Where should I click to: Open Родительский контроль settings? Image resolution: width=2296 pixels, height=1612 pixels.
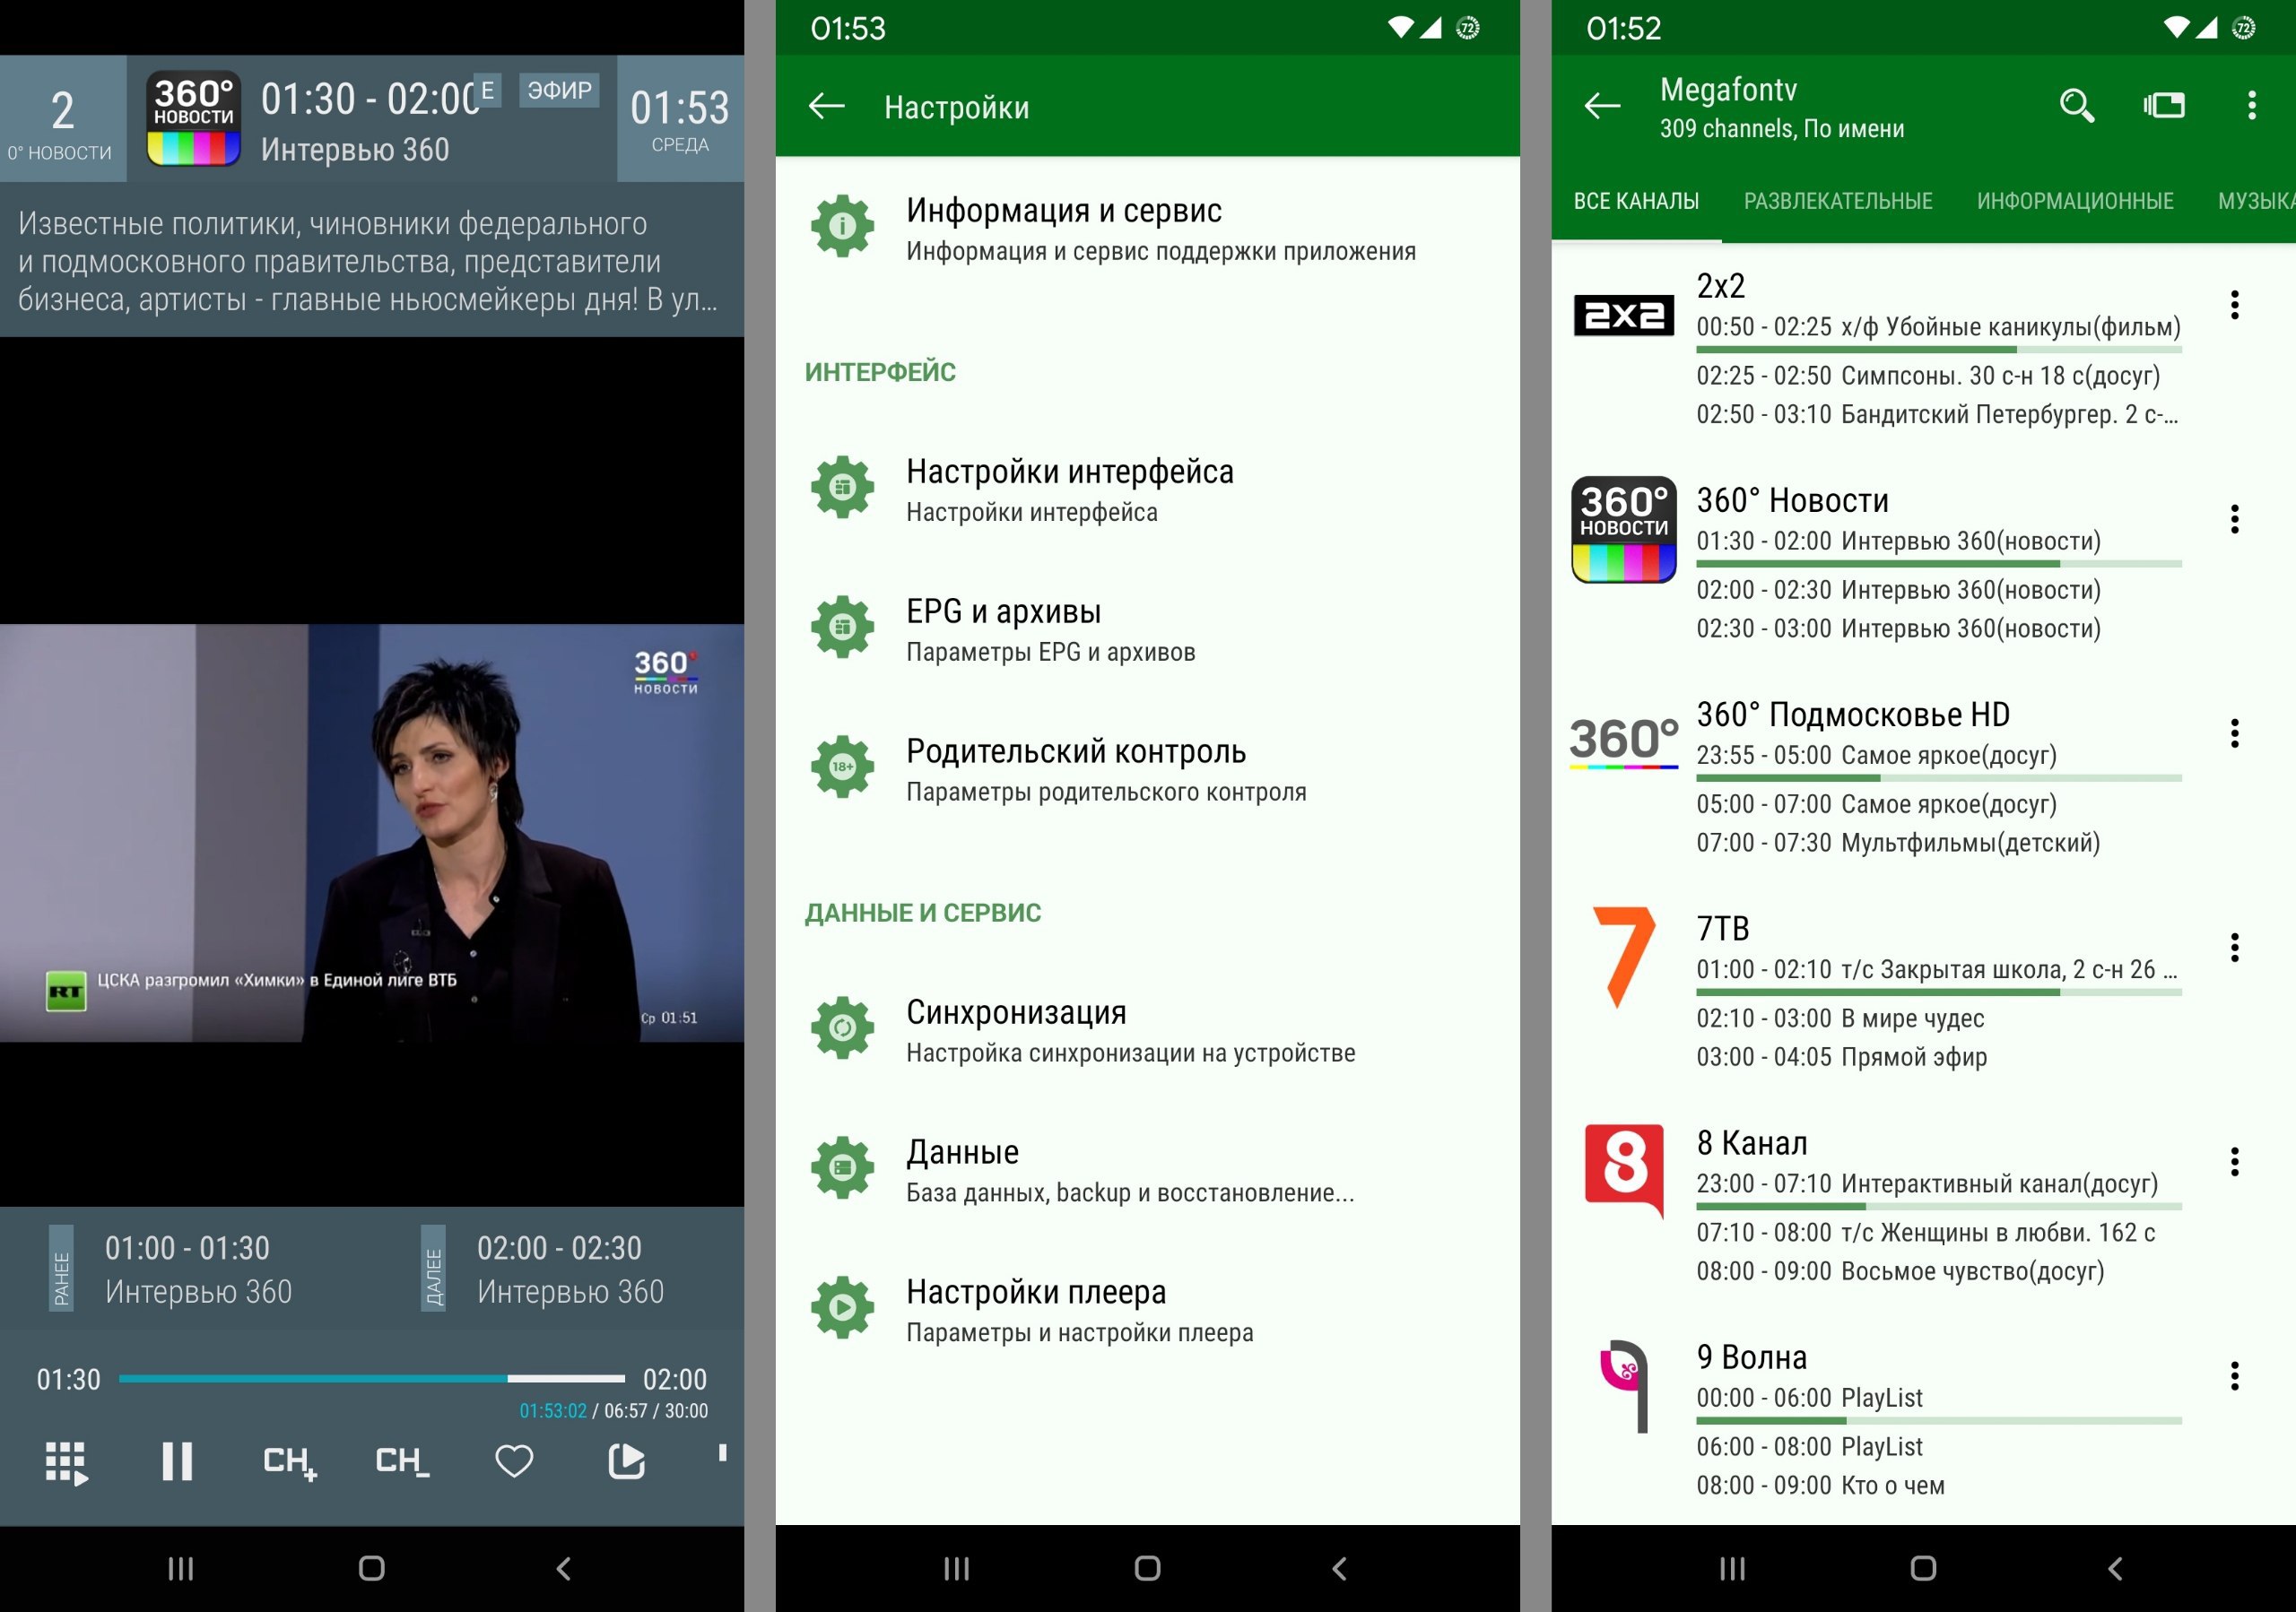click(x=1076, y=768)
